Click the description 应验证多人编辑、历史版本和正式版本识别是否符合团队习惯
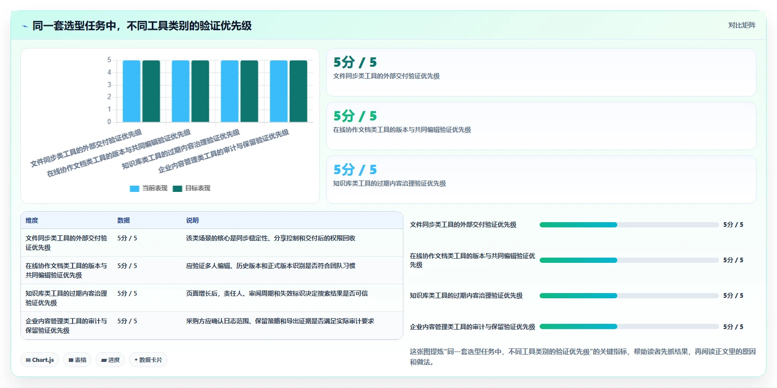The image size is (777, 388). pos(271,266)
